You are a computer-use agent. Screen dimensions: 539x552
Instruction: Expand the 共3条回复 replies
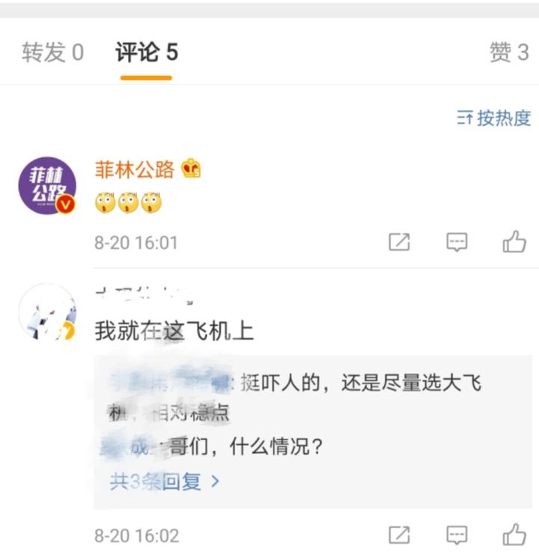(165, 482)
